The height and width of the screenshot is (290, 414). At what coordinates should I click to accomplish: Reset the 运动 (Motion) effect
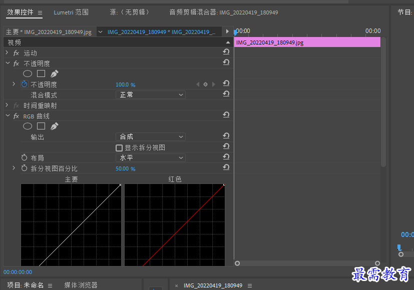[226, 52]
